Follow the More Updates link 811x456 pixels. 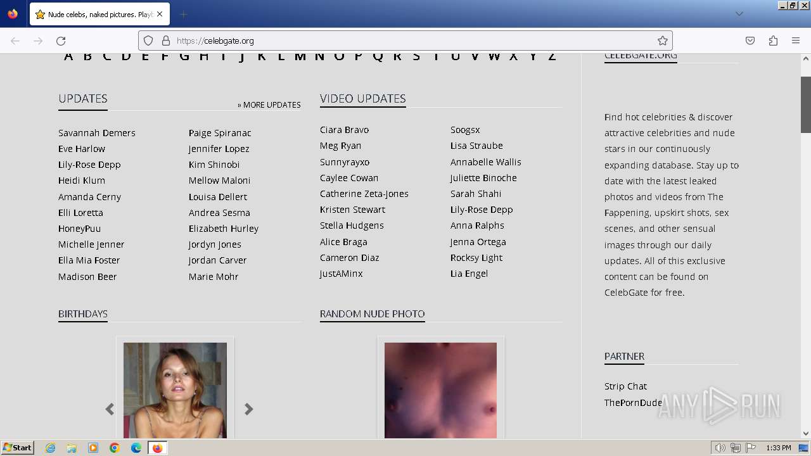point(269,104)
